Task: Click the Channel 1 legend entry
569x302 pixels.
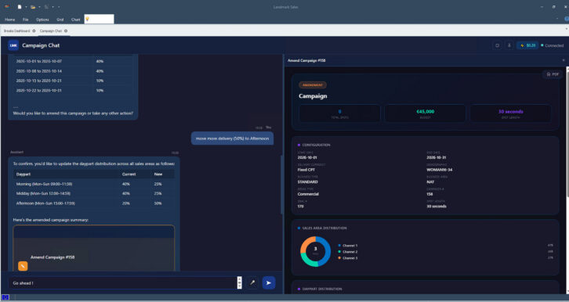Action: (348, 246)
